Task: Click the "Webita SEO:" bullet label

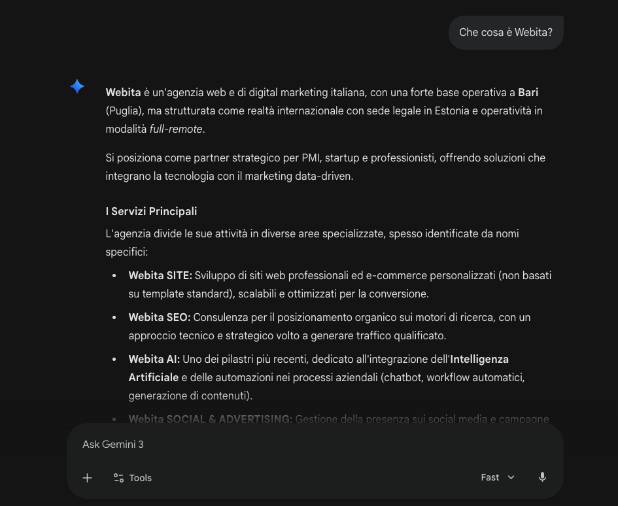Action: (x=160, y=317)
